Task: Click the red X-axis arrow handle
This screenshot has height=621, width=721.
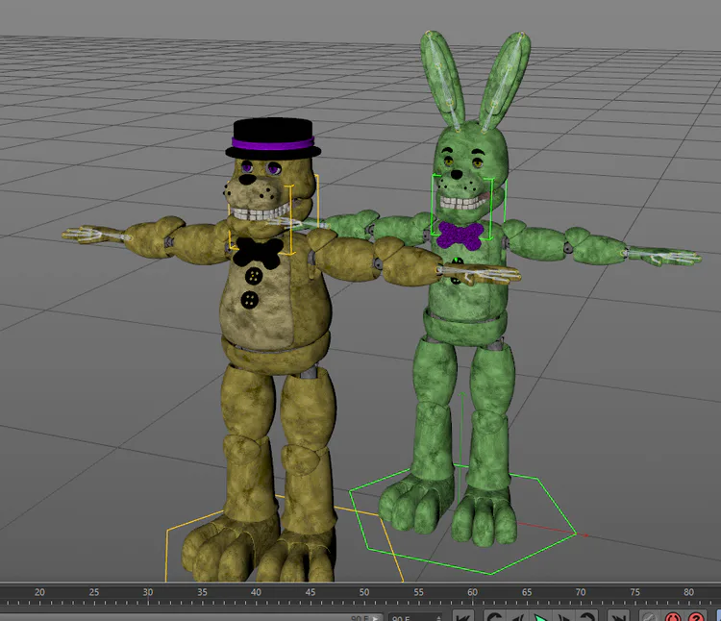Action: (x=584, y=535)
